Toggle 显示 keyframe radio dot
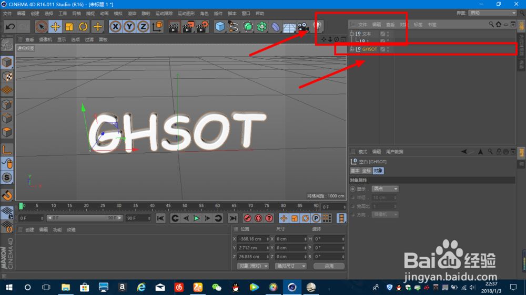 coord(352,189)
